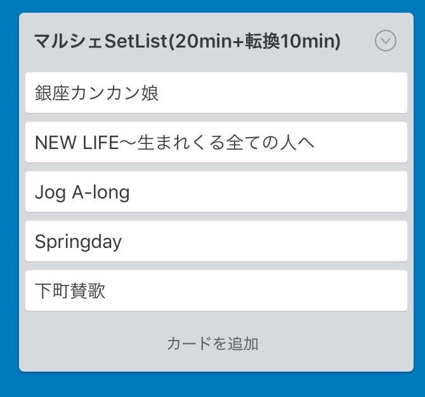Image resolution: width=425 pixels, height=397 pixels.
Task: Add a new card to マルシェSetList
Action: coord(213,343)
